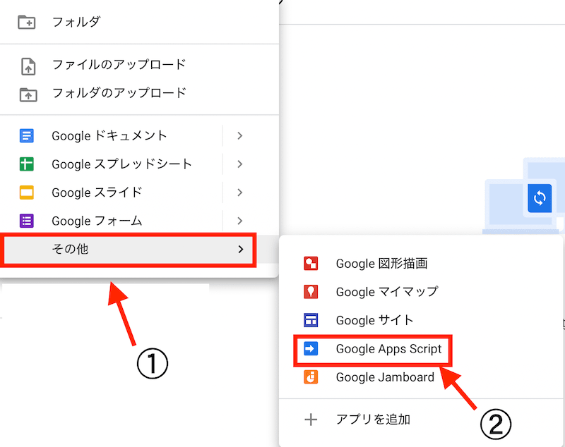
Task: Choose ファイルのアップロード menu entry
Action: tap(119, 65)
